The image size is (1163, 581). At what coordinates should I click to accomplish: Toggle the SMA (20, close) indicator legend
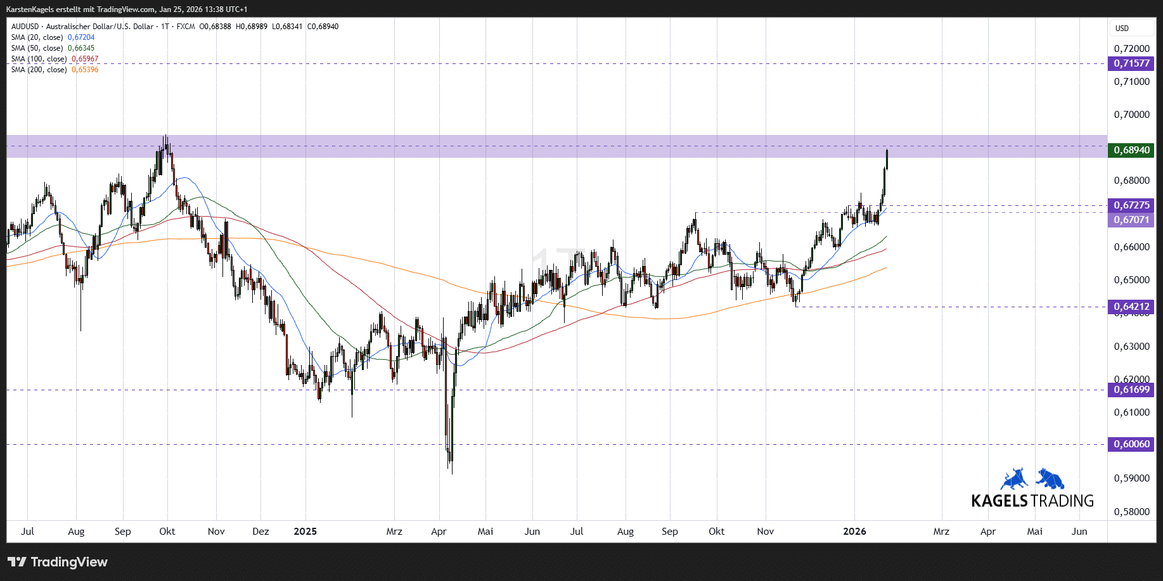pos(38,37)
